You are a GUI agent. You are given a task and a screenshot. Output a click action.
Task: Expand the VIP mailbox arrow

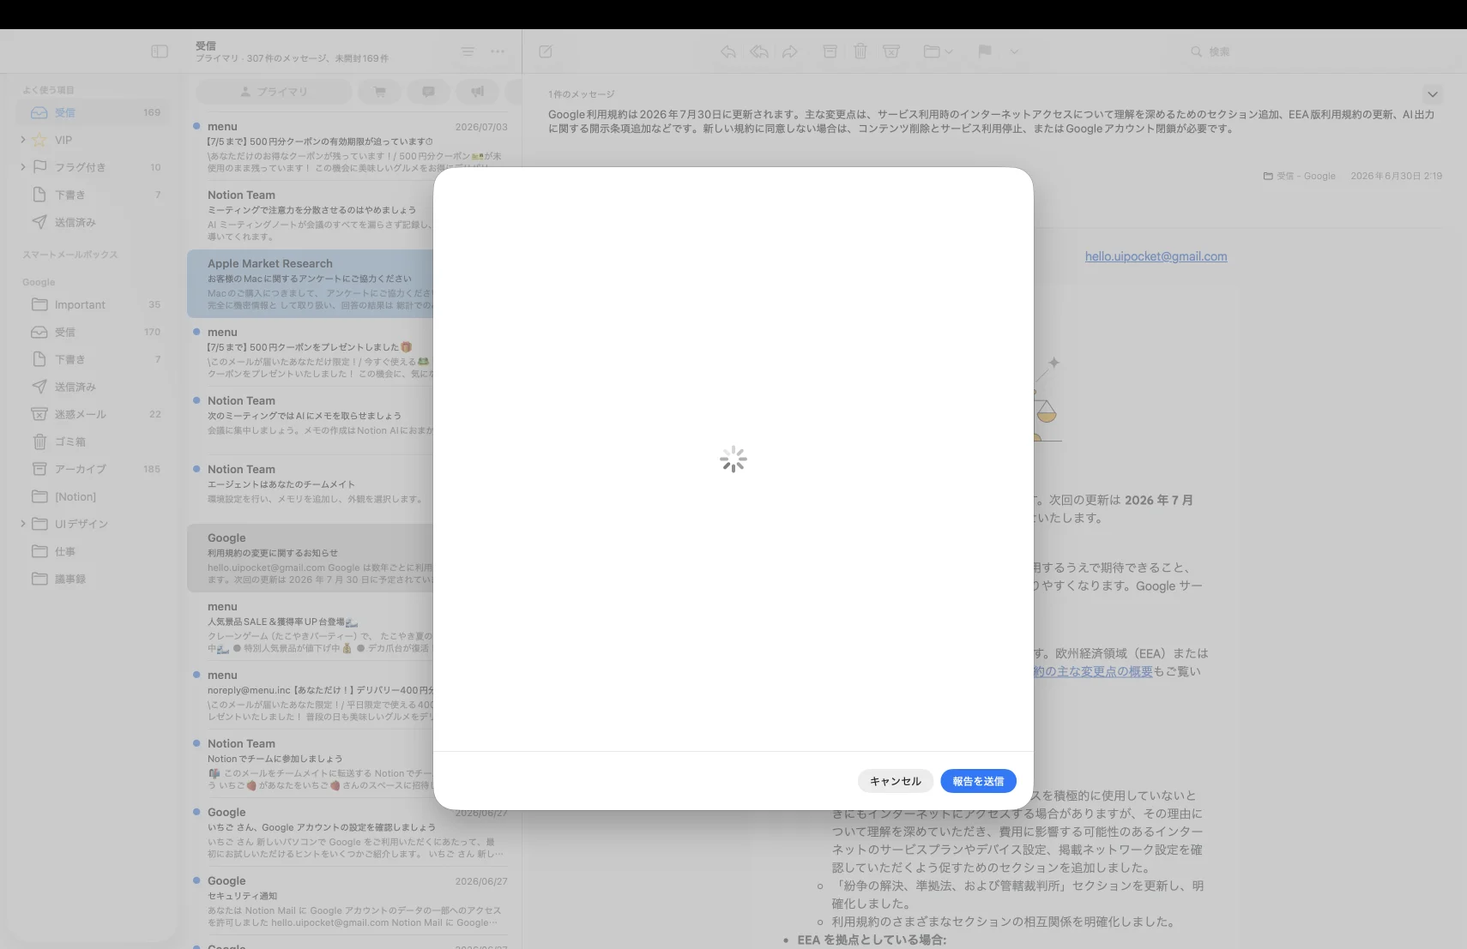click(23, 140)
